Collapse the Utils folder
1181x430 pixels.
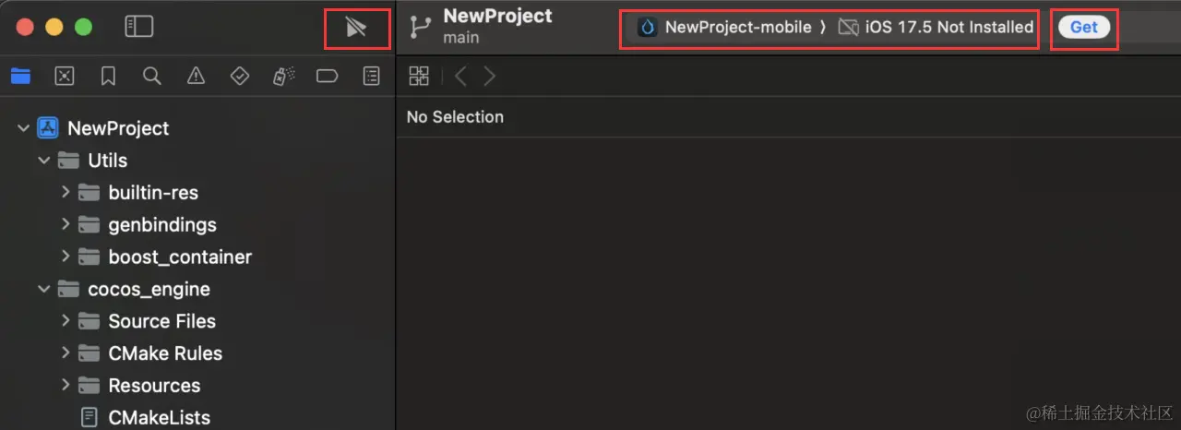point(43,161)
